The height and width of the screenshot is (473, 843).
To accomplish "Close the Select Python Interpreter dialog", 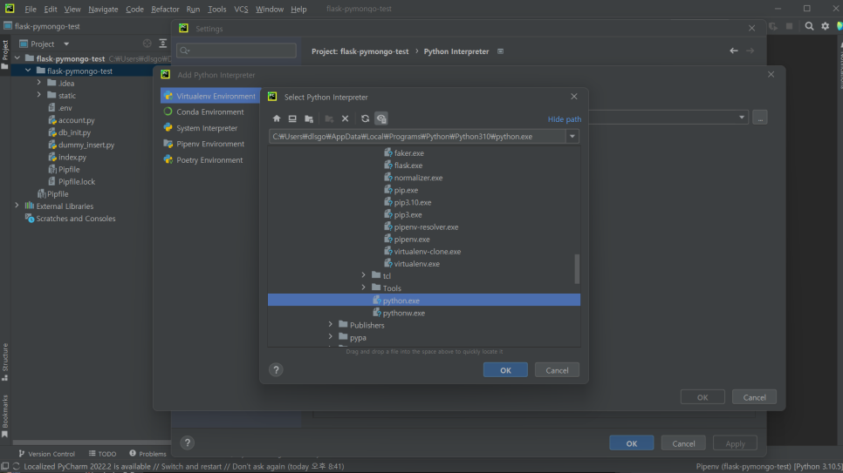I will click(574, 97).
